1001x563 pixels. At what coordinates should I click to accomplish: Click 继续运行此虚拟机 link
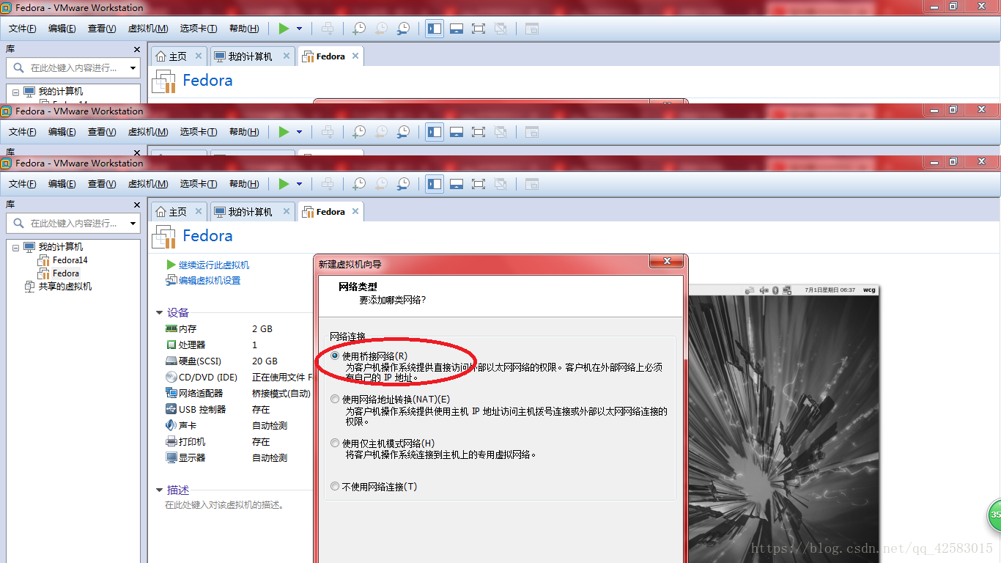214,265
